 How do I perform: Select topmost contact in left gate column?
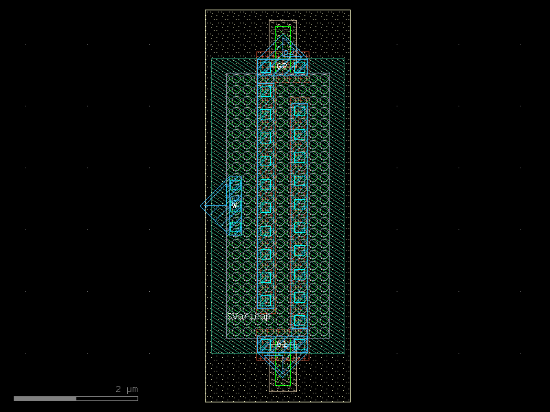[x=266, y=91]
